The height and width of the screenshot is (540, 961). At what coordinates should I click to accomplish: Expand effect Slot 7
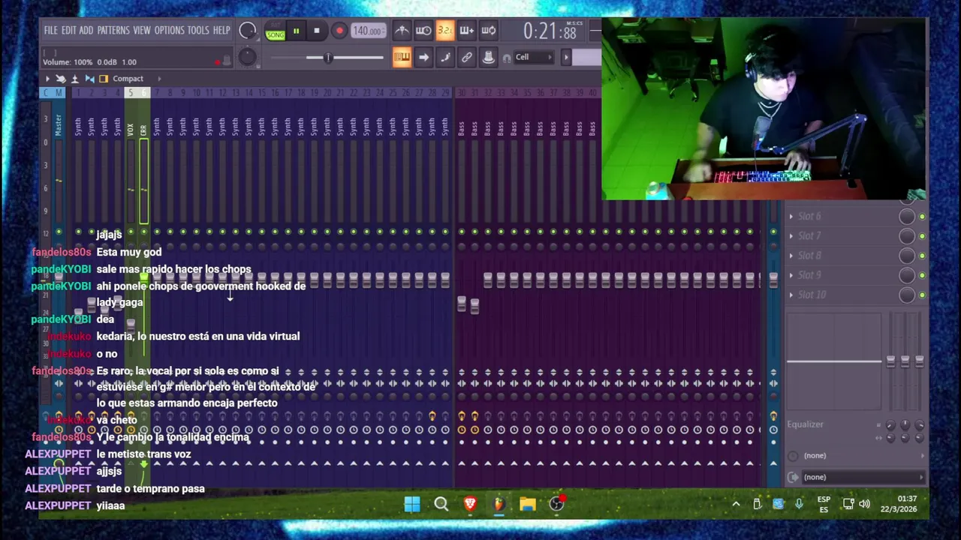point(791,236)
